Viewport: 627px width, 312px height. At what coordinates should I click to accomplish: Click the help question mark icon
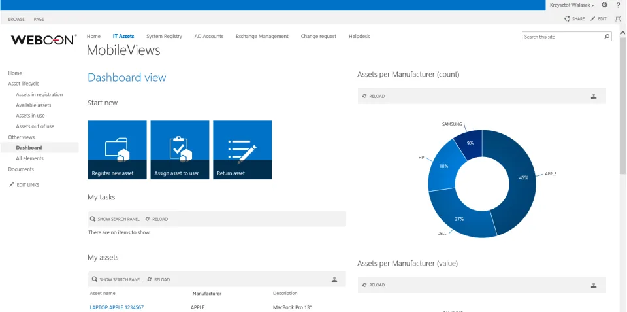(x=619, y=5)
